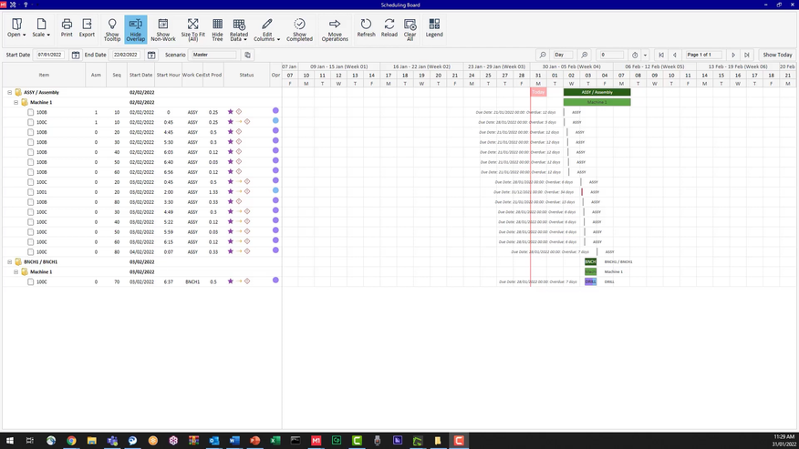Click the Clear All icon
The width and height of the screenshot is (799, 449).
(410, 27)
